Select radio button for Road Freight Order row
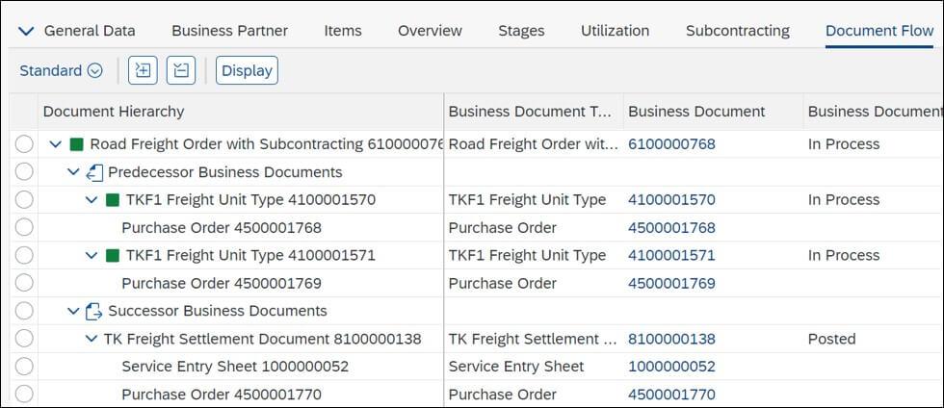The image size is (944, 408). pyautogui.click(x=24, y=144)
